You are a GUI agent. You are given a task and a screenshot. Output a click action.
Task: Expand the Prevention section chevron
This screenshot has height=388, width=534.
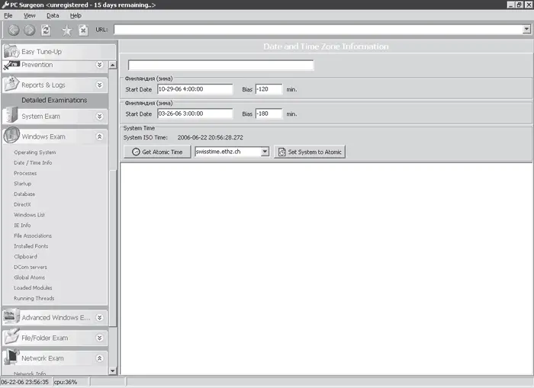[x=99, y=65]
